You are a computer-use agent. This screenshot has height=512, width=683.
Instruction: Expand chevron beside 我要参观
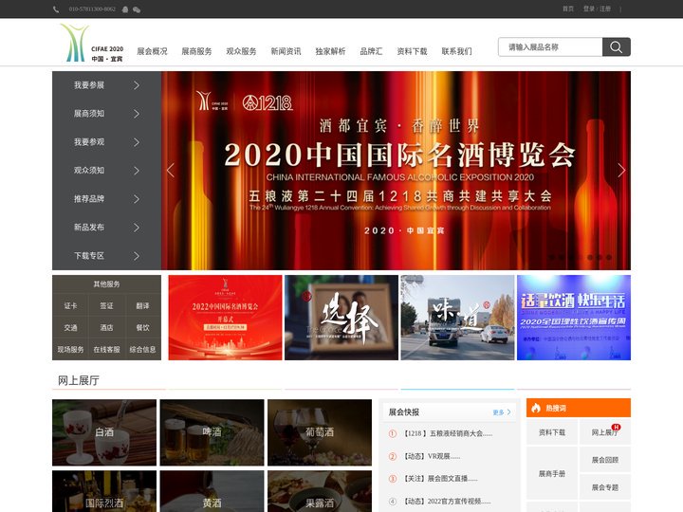(x=137, y=142)
